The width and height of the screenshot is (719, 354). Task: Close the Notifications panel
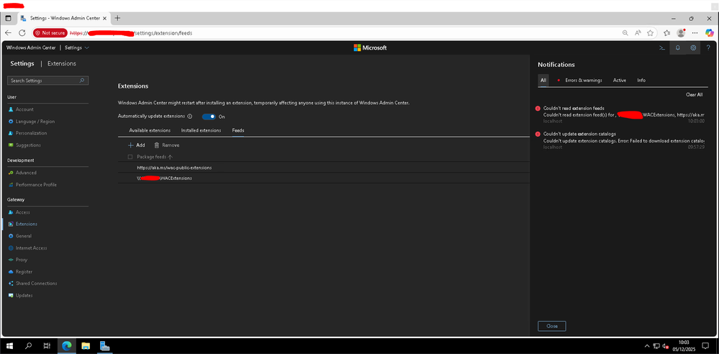coord(551,326)
